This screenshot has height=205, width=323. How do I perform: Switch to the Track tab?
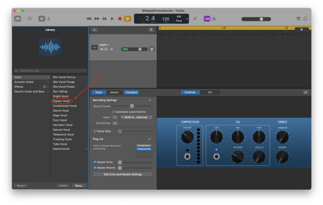pyautogui.click(x=99, y=92)
